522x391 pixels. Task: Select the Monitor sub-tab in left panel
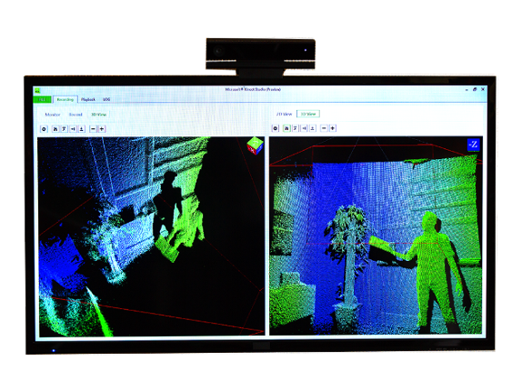[53, 115]
